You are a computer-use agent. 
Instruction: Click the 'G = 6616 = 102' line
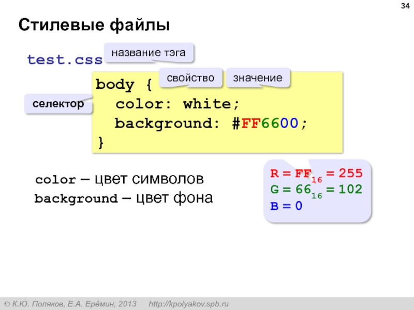point(316,191)
